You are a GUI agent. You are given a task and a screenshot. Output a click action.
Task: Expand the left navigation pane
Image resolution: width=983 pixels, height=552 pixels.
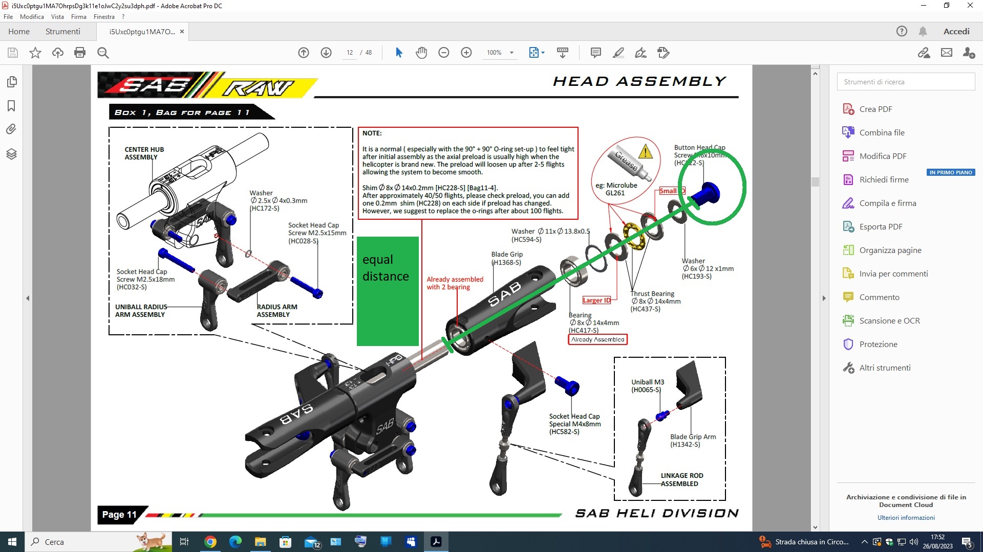coord(28,298)
